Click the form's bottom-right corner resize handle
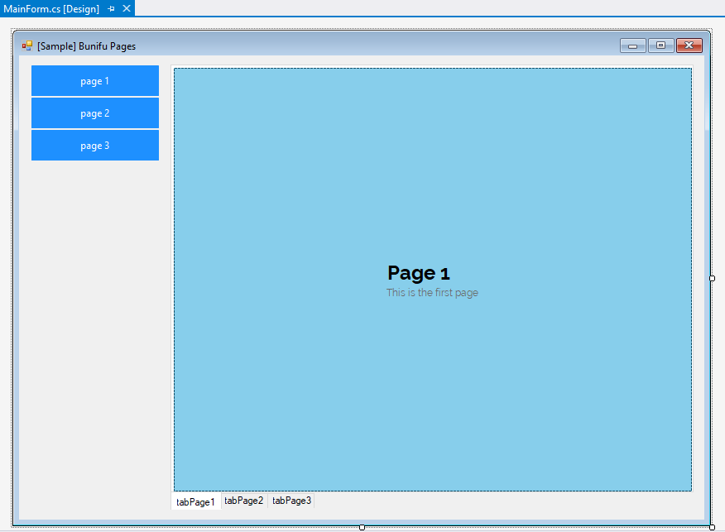725x532 pixels. (x=712, y=527)
